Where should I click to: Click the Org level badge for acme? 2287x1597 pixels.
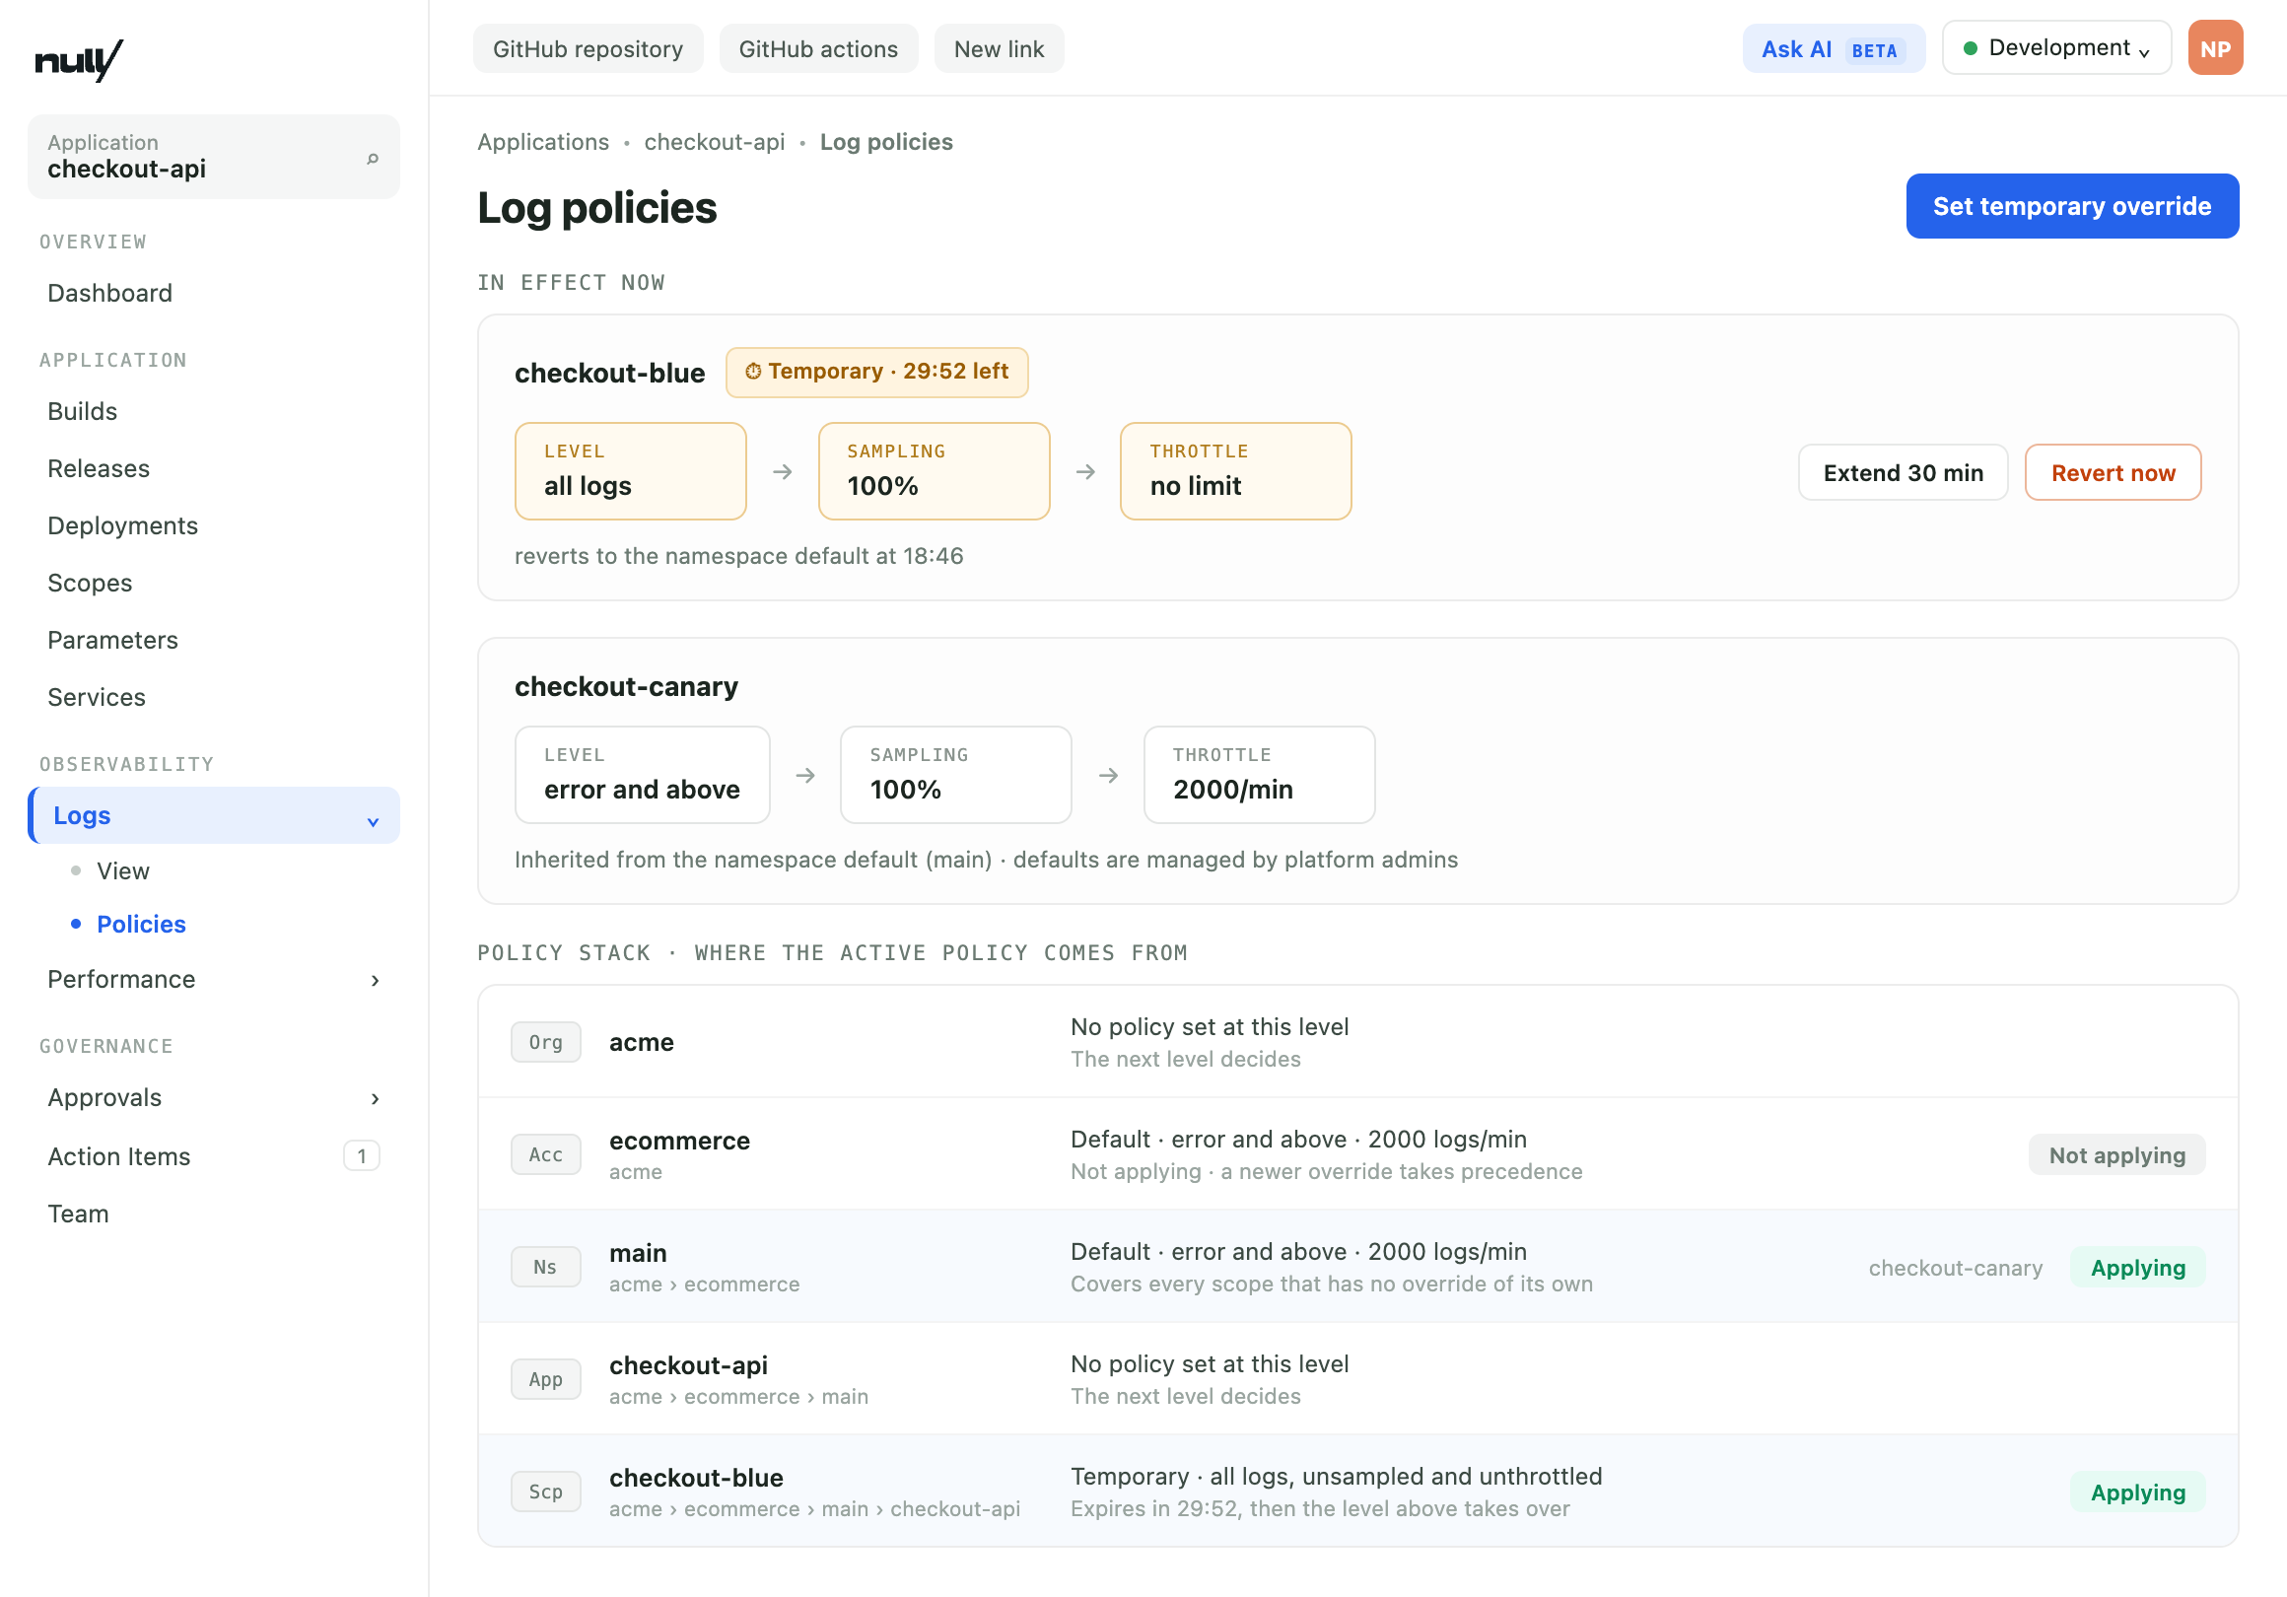click(x=546, y=1042)
